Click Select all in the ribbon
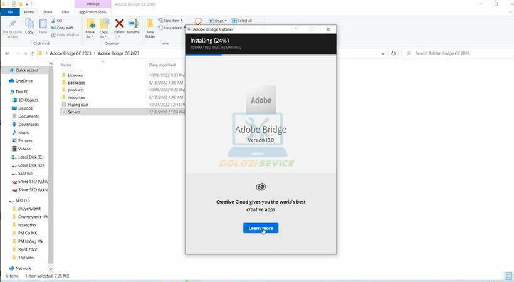Screen dimensions: 514x282 point(243,21)
